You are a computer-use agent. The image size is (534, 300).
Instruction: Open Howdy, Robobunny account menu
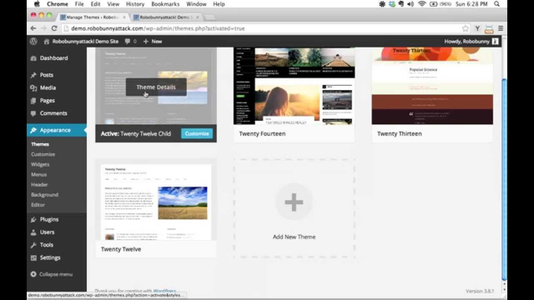pyautogui.click(x=471, y=41)
